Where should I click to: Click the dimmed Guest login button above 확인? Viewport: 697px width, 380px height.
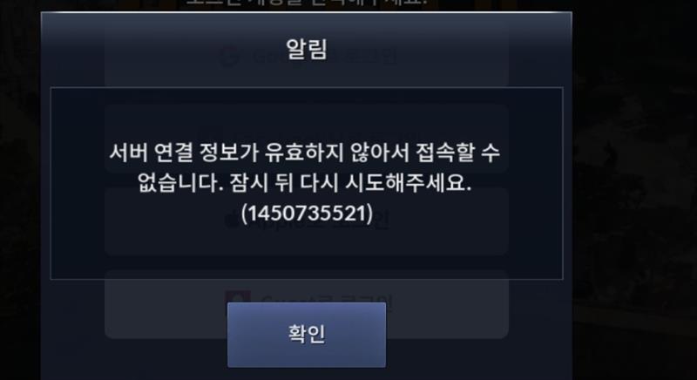coord(307,304)
